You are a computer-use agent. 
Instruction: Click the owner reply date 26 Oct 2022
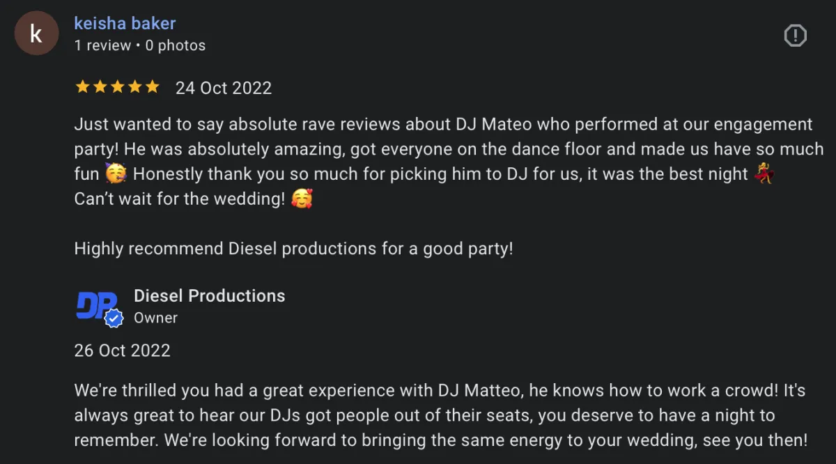pos(122,350)
